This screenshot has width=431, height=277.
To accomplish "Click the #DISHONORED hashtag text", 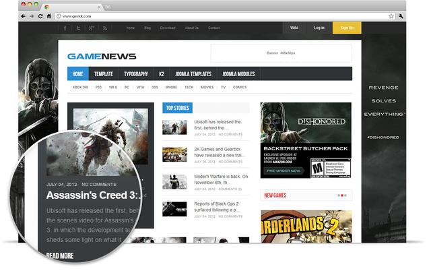I will click(x=383, y=137).
